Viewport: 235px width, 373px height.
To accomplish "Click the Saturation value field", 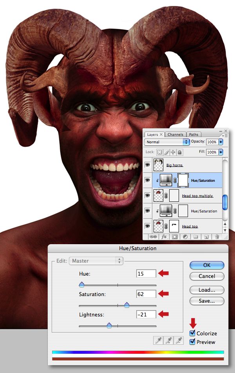I will (146, 294).
